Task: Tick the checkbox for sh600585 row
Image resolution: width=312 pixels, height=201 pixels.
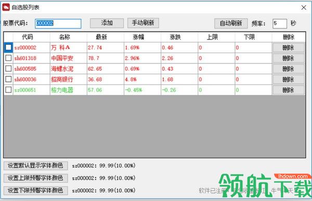Action: (x=8, y=69)
